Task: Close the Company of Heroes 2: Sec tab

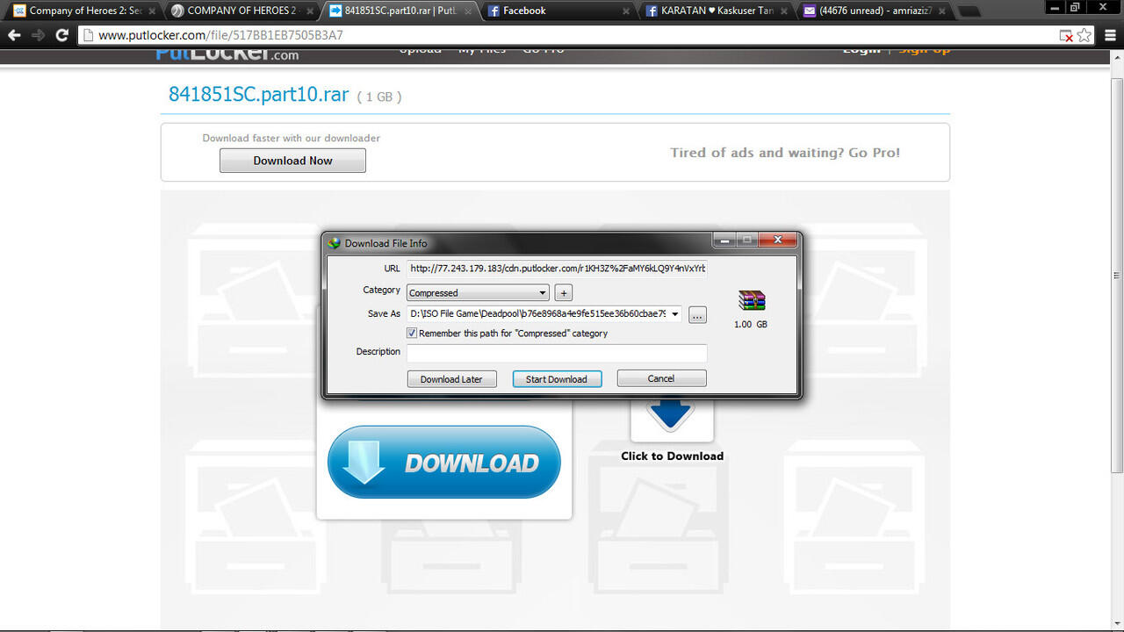Action: pyautogui.click(x=151, y=11)
